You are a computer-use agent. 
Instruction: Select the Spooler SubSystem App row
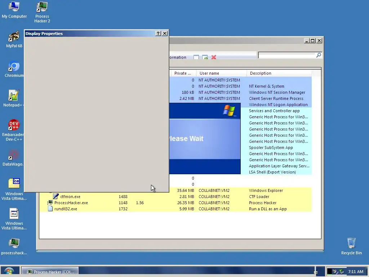pos(276,148)
